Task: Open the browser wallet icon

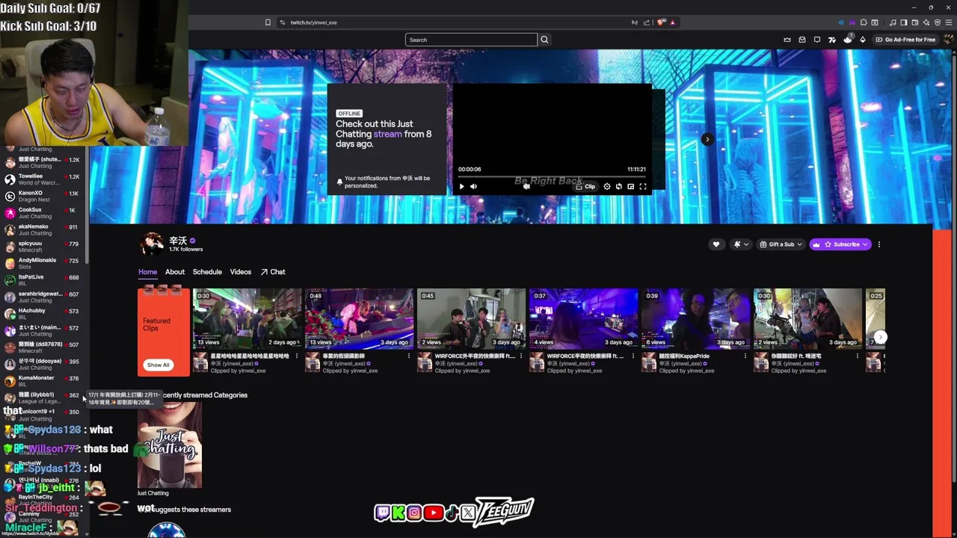Action: (915, 22)
